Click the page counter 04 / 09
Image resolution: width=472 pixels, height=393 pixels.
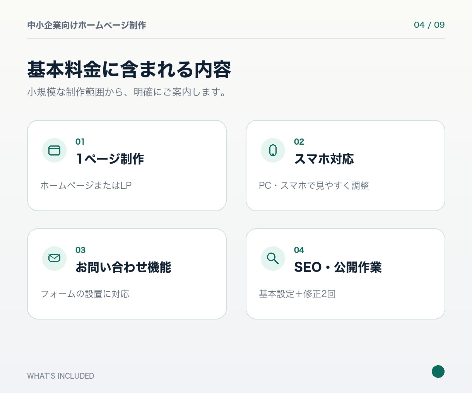(429, 25)
